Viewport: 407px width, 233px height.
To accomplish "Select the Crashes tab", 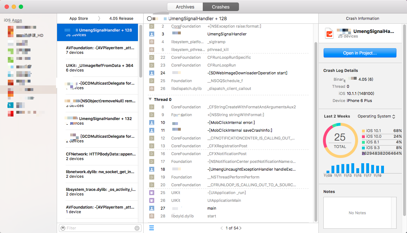I will click(x=221, y=7).
